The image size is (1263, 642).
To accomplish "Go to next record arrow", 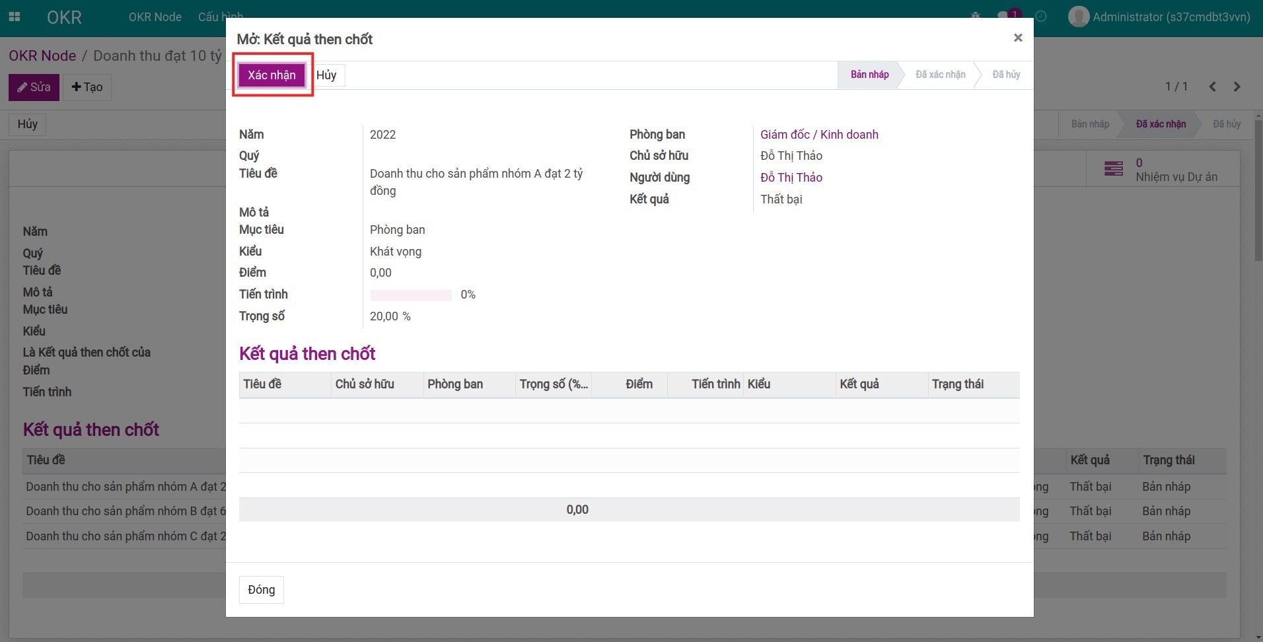I will click(1237, 87).
